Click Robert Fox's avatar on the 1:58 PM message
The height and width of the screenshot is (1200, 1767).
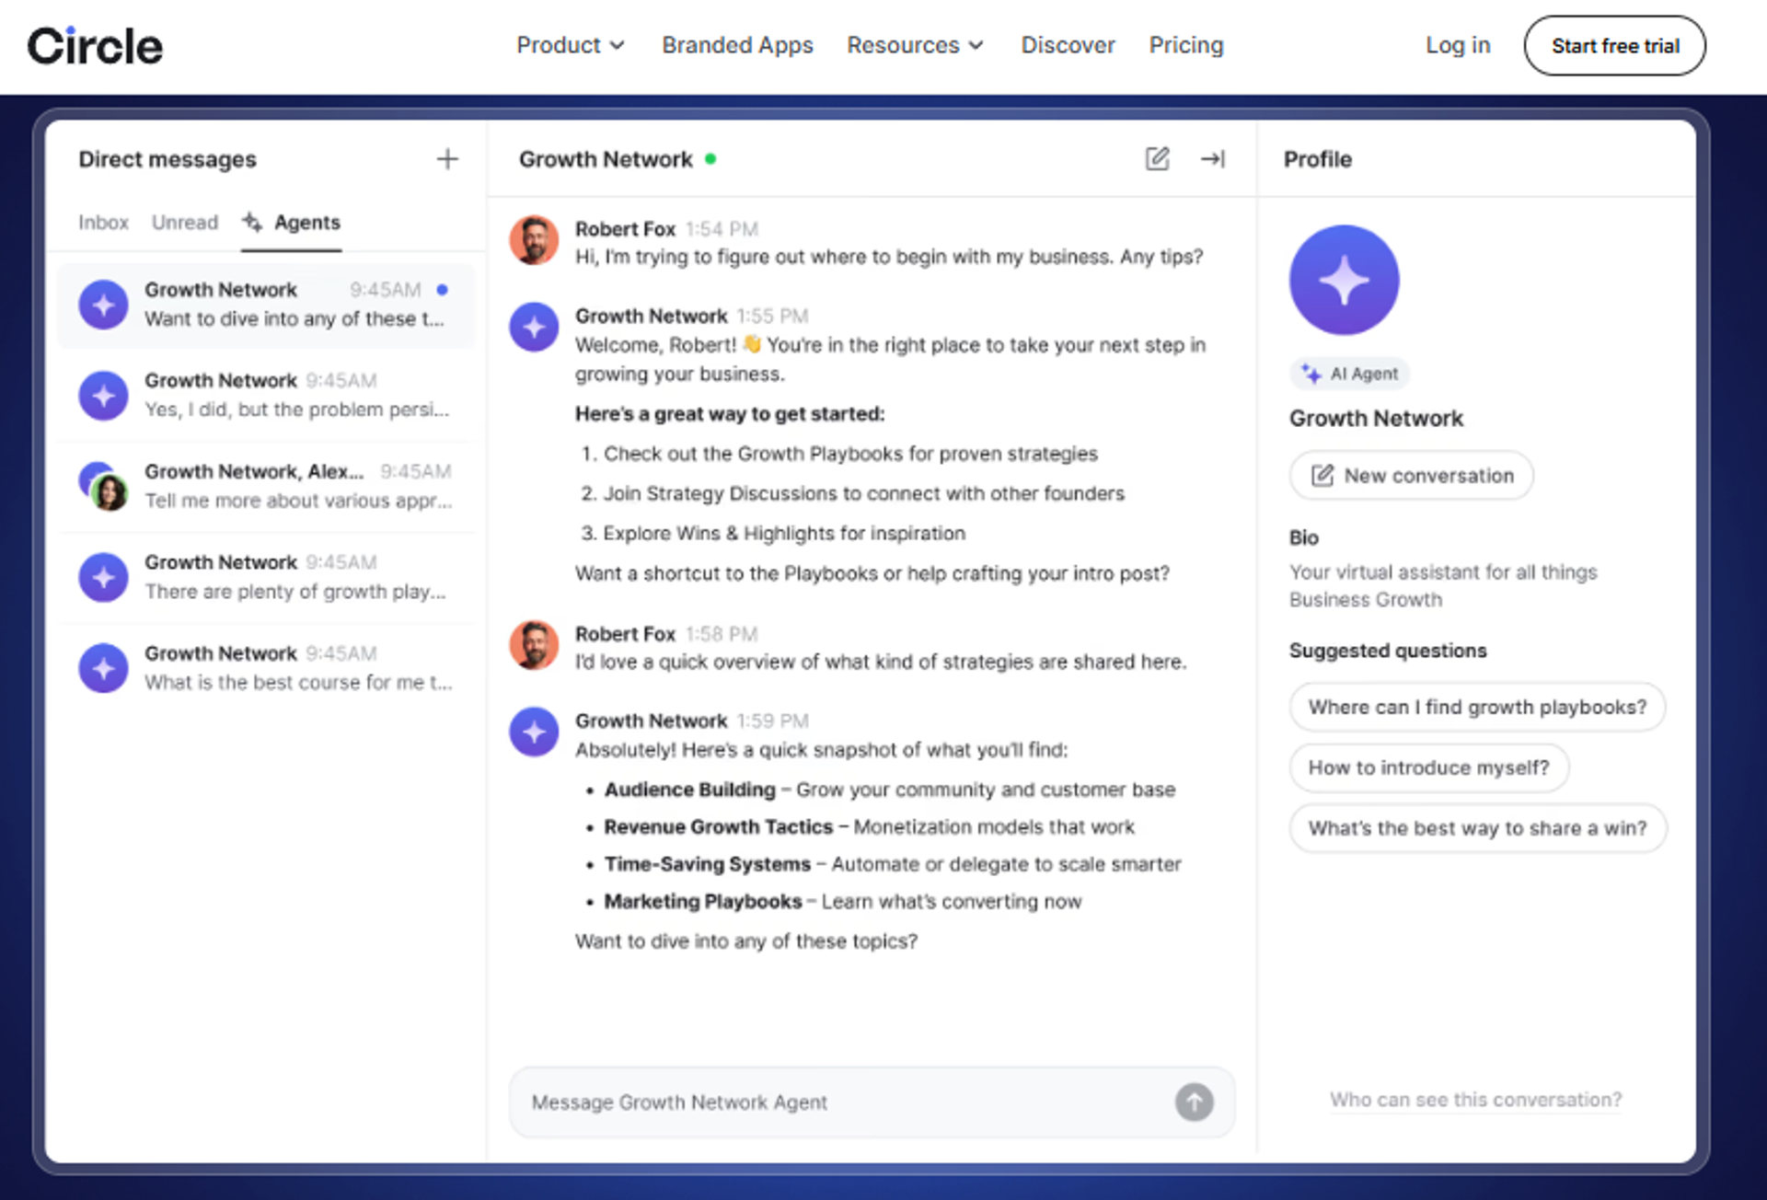[534, 644]
